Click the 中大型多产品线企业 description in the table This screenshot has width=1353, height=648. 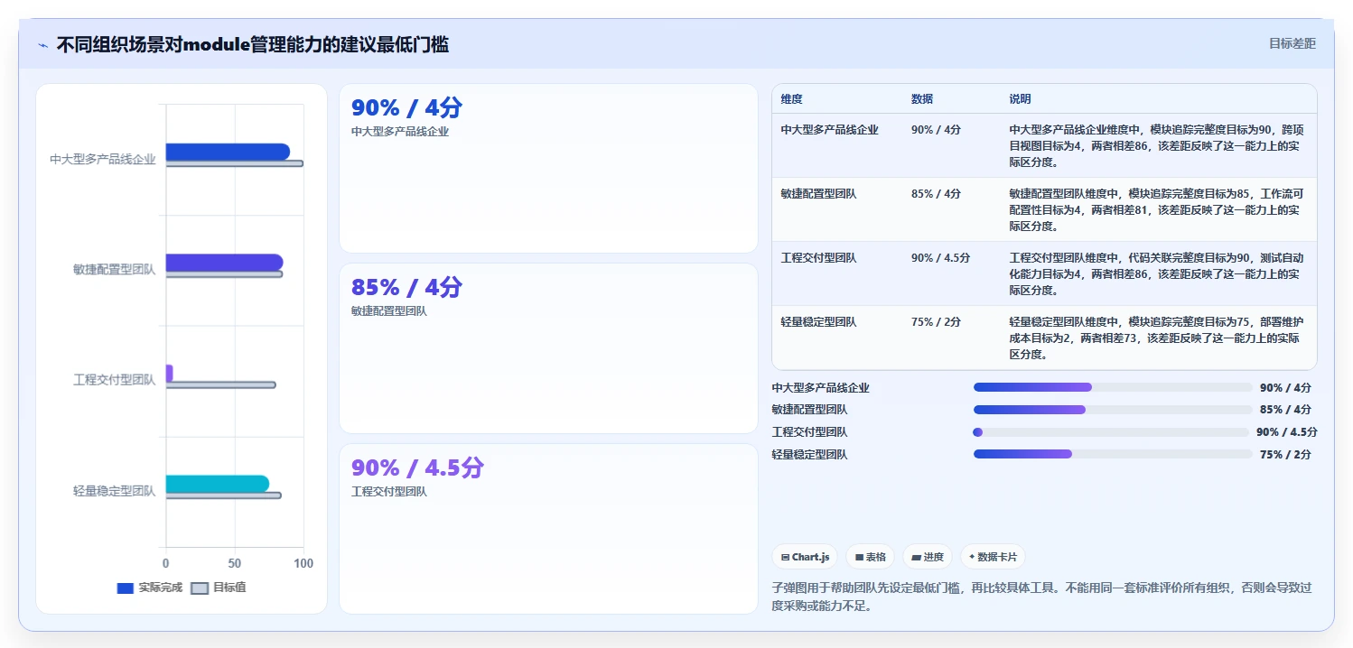1157,146
